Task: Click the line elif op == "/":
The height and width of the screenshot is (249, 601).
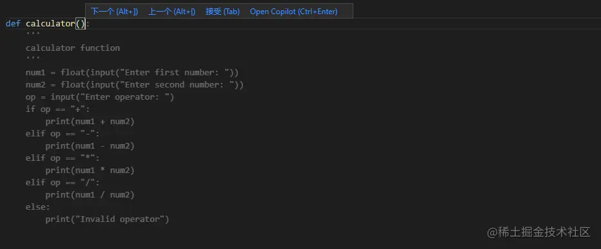Action: tap(63, 183)
